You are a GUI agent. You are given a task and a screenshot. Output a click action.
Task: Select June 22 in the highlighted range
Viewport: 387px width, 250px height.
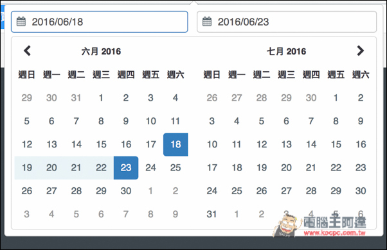pyautogui.click(x=101, y=168)
